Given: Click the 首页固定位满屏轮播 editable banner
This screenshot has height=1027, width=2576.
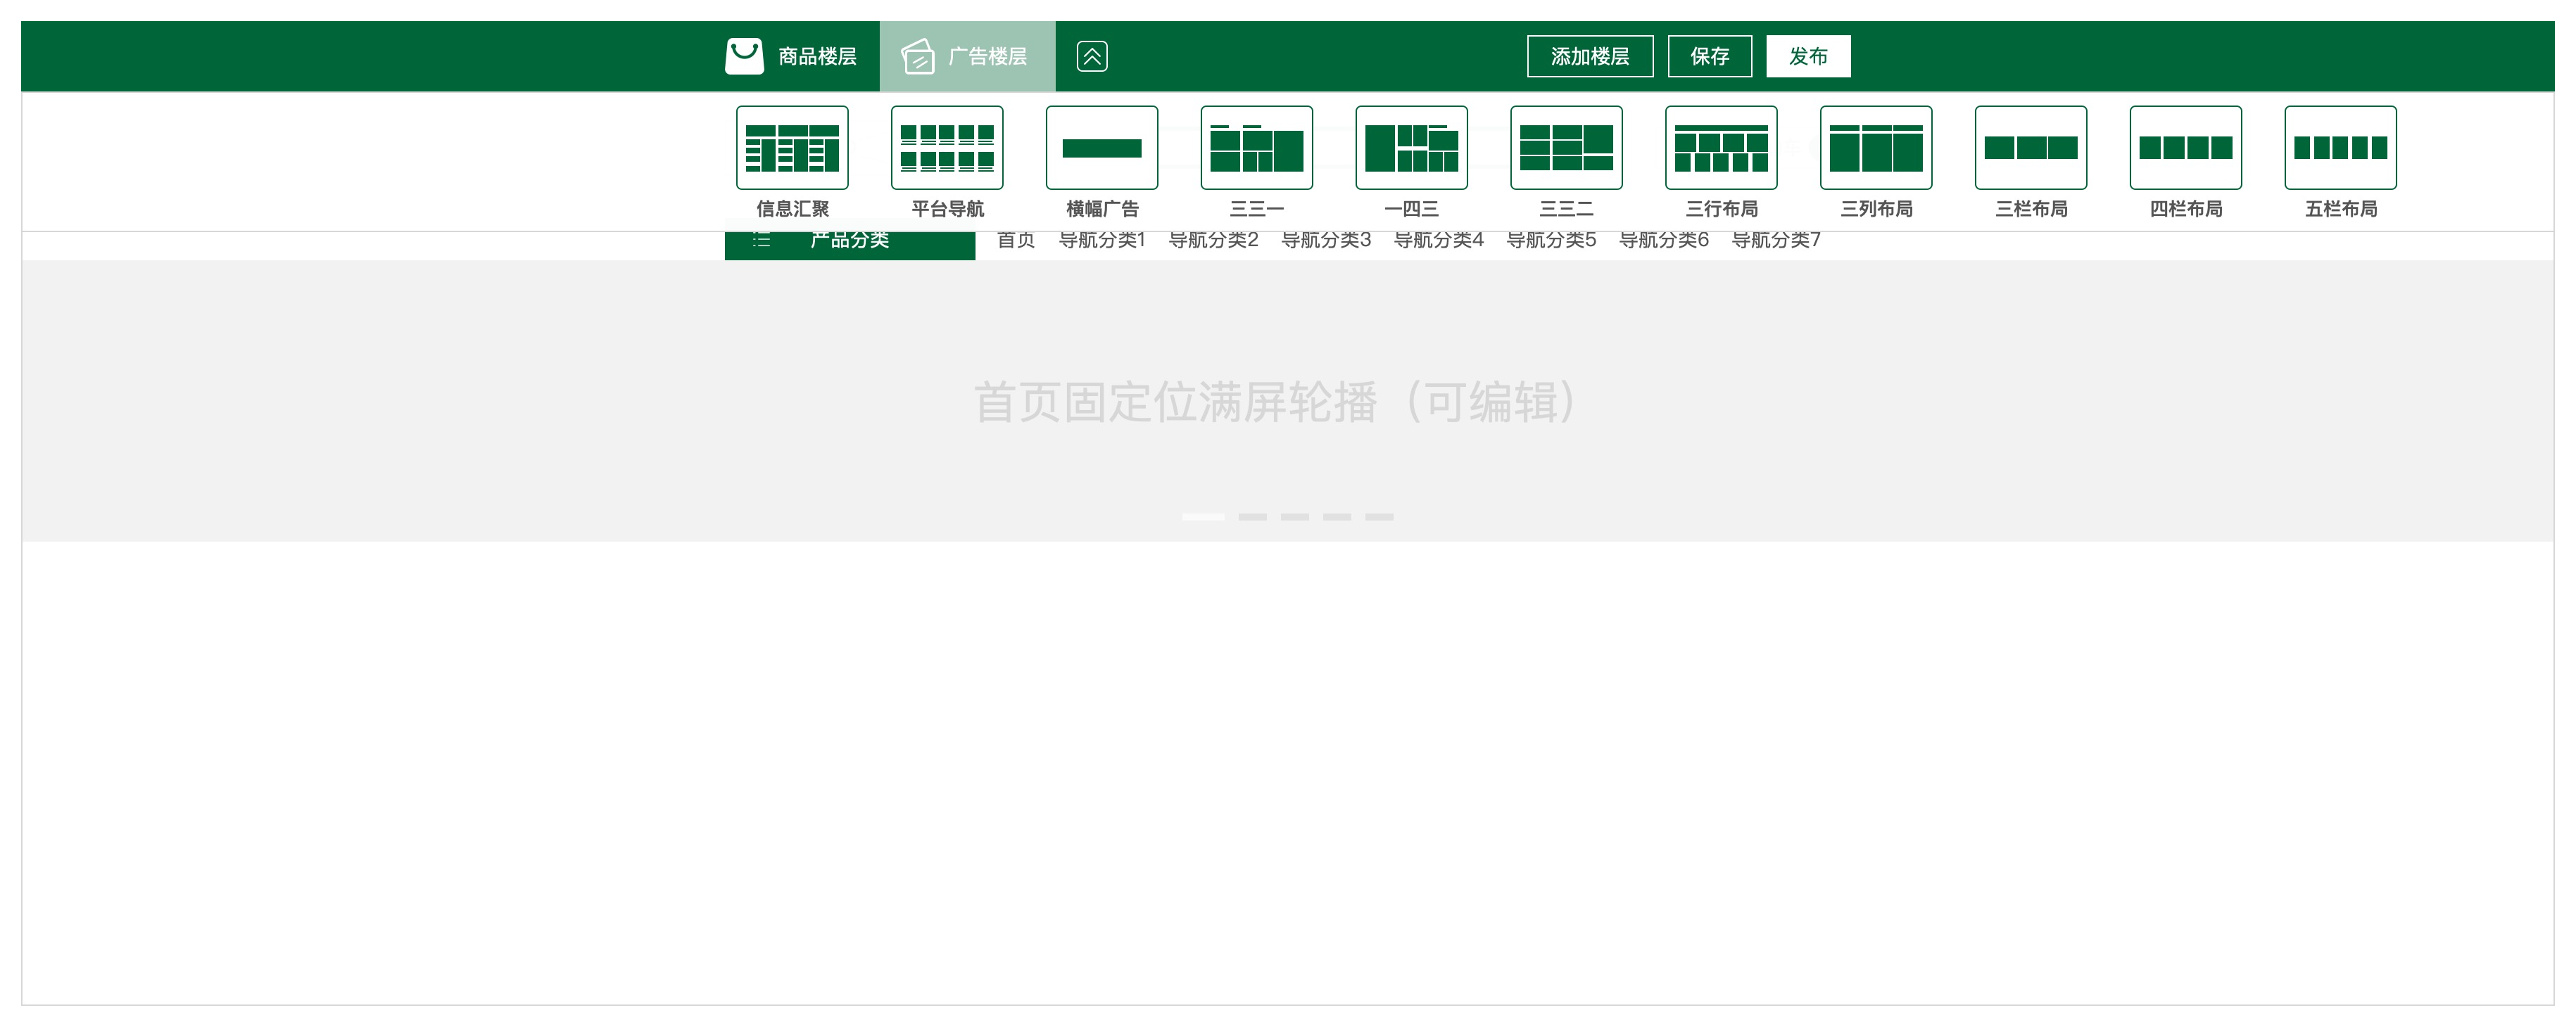Looking at the screenshot, I should 1288,402.
